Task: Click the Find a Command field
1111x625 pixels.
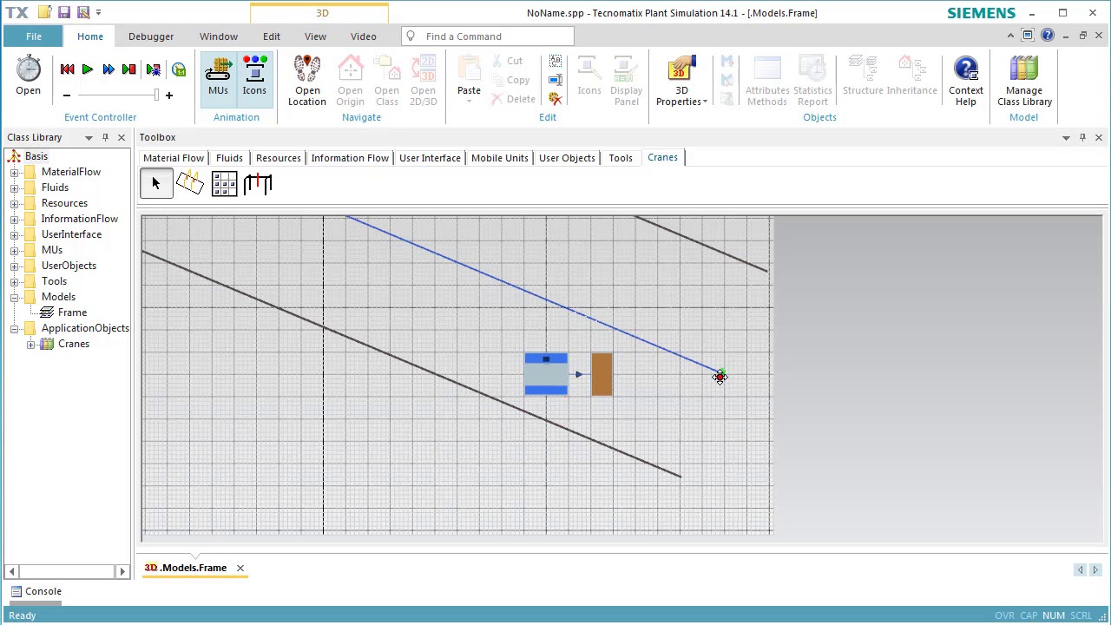Action: (488, 36)
